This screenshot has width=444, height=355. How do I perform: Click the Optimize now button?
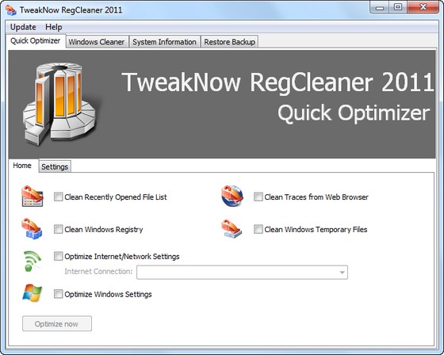coord(57,323)
